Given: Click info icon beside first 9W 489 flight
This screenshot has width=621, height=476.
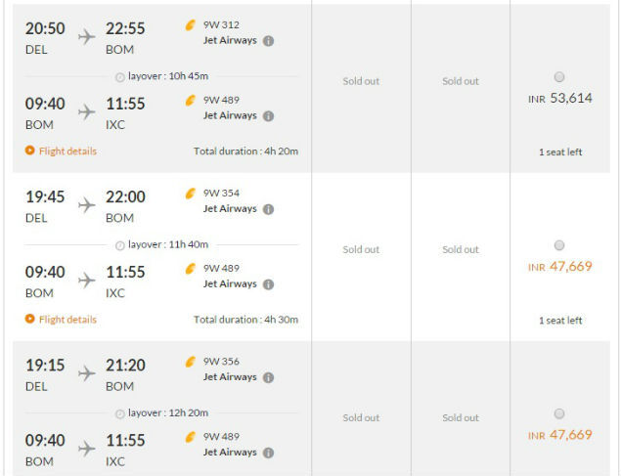Looking at the screenshot, I should [268, 116].
